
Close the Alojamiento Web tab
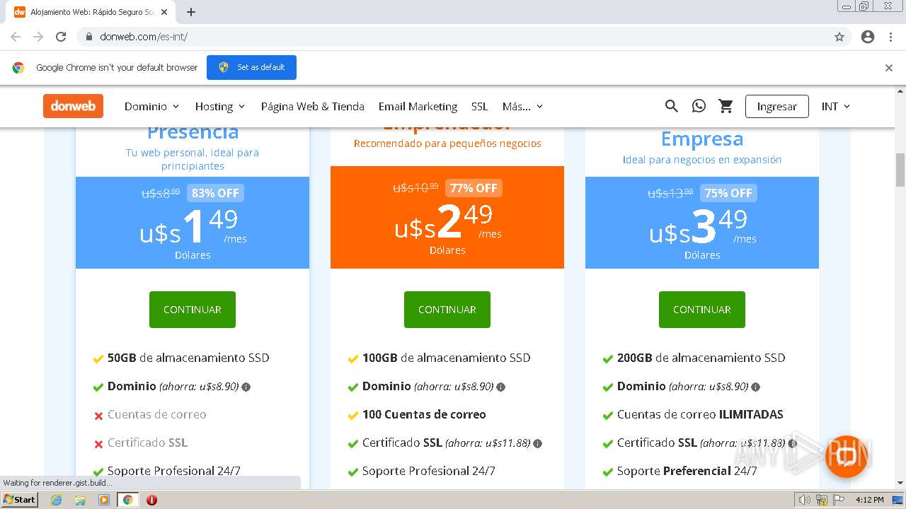tap(164, 12)
